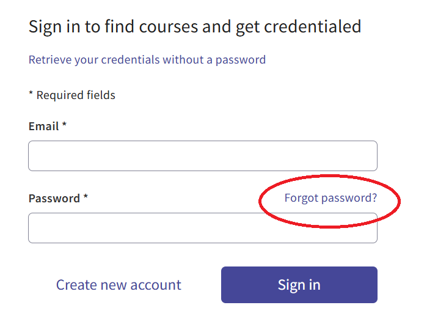Viewport: 438px width, 316px height.
Task: Open the Forgot password link
Action: click(x=330, y=198)
